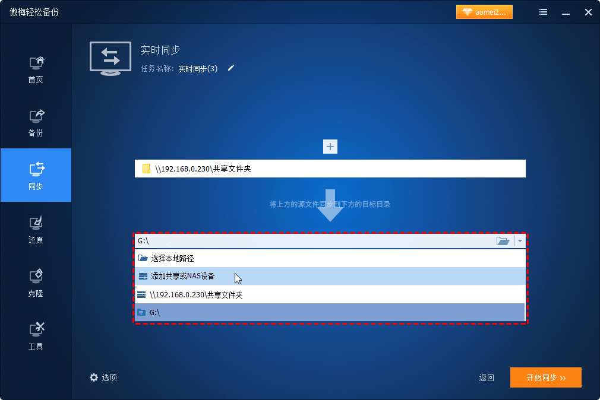
Task: Start sync with 开始同步 button
Action: [x=546, y=377]
